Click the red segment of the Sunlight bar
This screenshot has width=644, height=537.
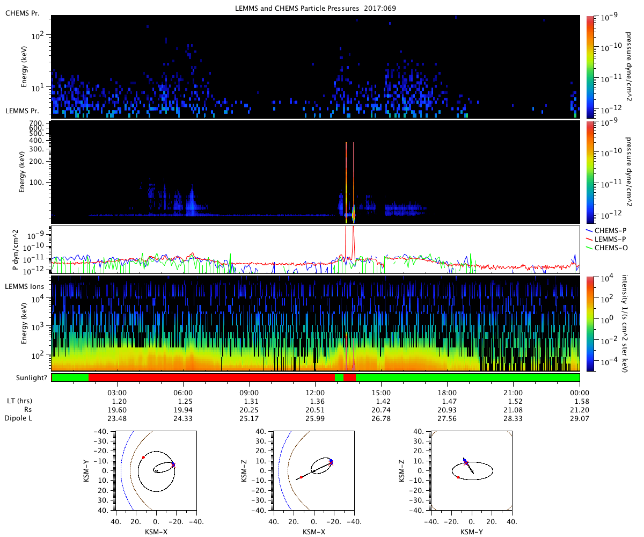click(x=211, y=378)
